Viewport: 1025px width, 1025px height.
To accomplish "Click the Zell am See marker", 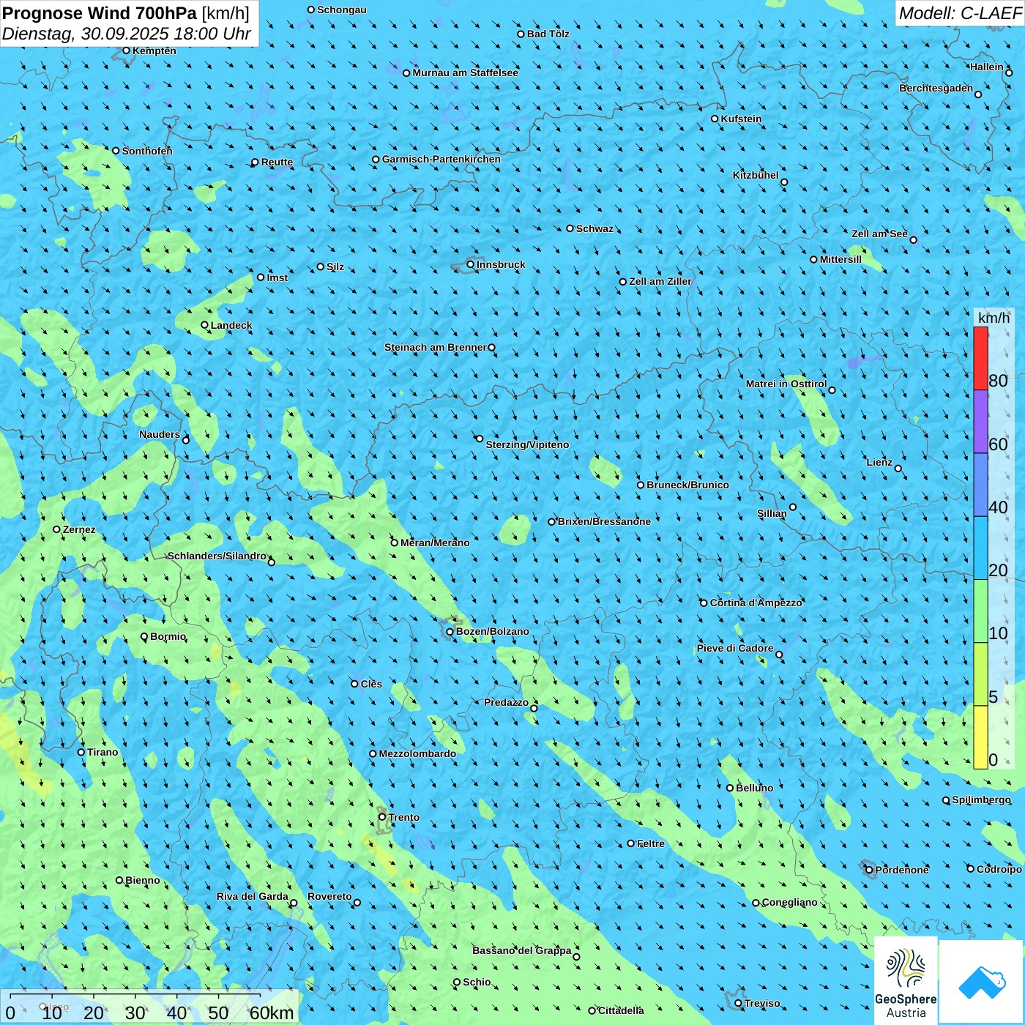I will (x=913, y=239).
